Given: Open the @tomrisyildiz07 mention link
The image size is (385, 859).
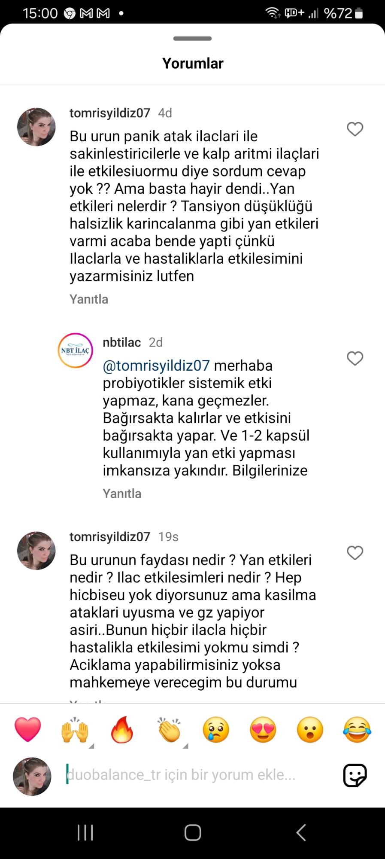Looking at the screenshot, I should [x=155, y=366].
